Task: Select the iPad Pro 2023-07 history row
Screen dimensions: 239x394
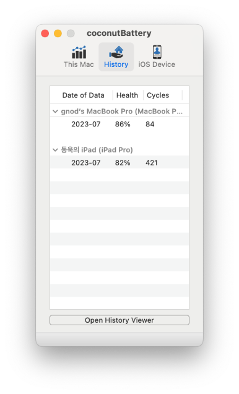Action: [x=119, y=162]
